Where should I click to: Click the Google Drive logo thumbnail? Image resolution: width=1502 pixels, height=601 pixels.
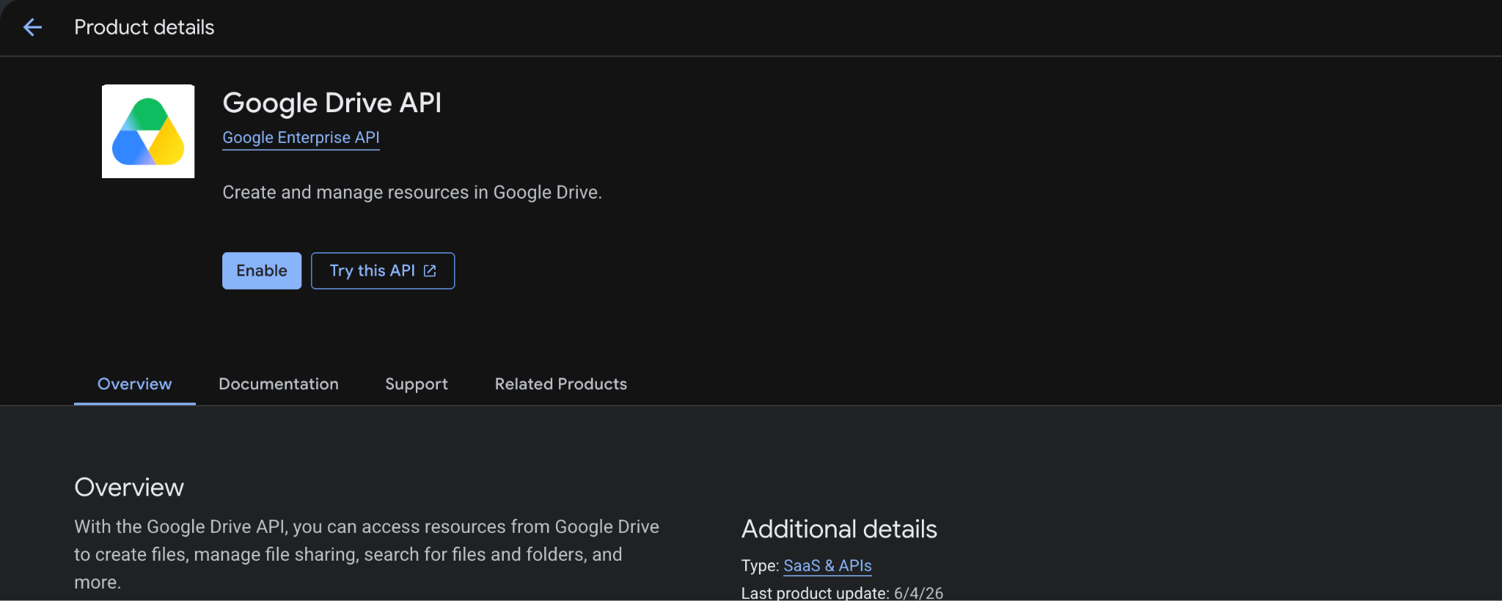tap(148, 131)
